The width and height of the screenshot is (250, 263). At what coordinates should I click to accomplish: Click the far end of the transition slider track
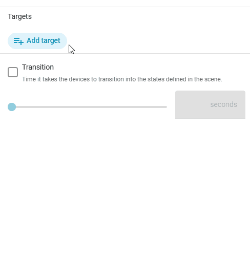click(166, 107)
